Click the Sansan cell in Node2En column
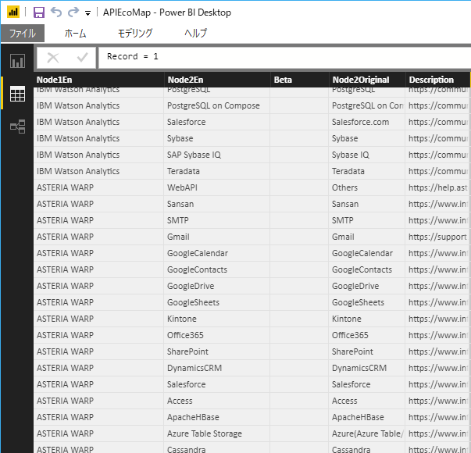 pyautogui.click(x=217, y=205)
